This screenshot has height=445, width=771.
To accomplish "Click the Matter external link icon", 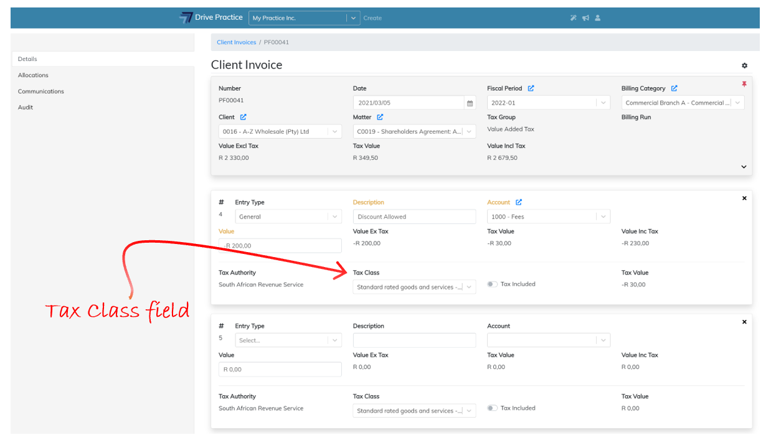I will pyautogui.click(x=380, y=117).
